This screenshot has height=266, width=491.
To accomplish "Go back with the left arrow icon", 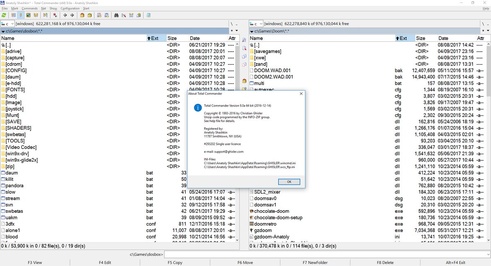I will point(65,15).
